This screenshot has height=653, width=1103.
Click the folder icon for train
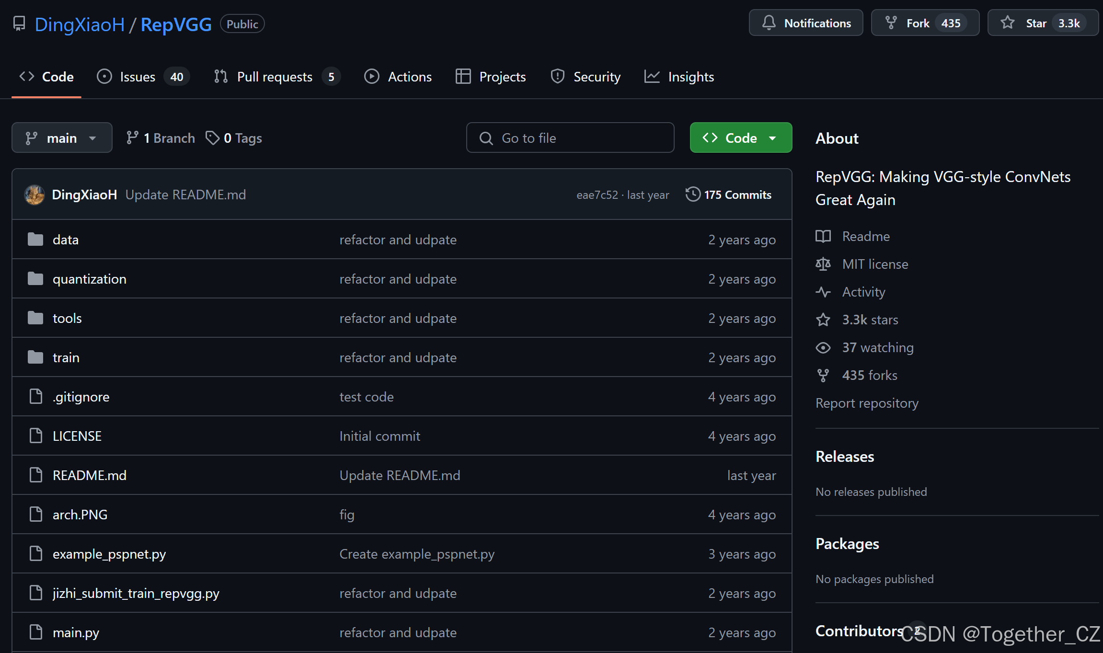pyautogui.click(x=35, y=357)
